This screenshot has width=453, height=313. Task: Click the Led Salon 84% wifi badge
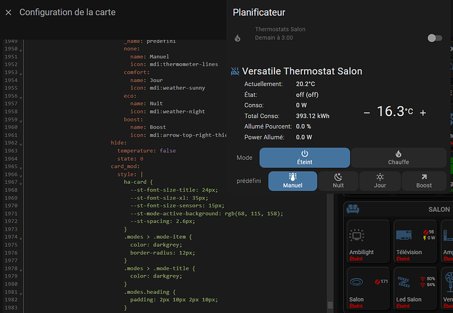point(427,285)
